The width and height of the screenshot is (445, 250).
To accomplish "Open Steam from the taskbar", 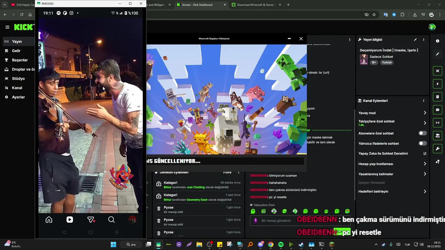I will (301, 244).
